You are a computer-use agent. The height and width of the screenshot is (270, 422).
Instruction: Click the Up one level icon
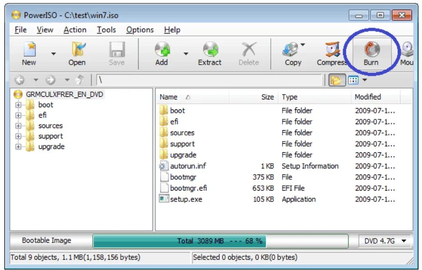pyautogui.click(x=80, y=80)
